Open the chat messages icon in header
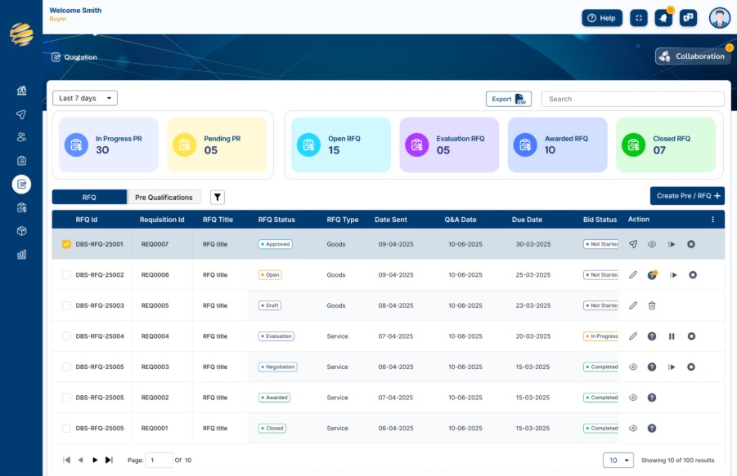Screen dimensions: 737x476 coord(688,18)
